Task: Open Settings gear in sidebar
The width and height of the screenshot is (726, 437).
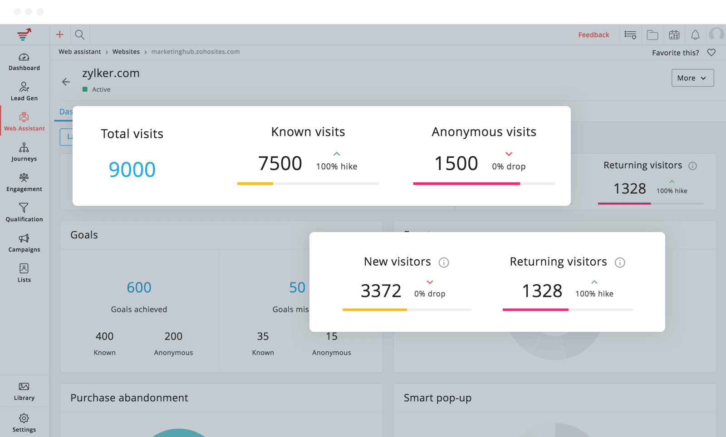Action: coord(24,422)
